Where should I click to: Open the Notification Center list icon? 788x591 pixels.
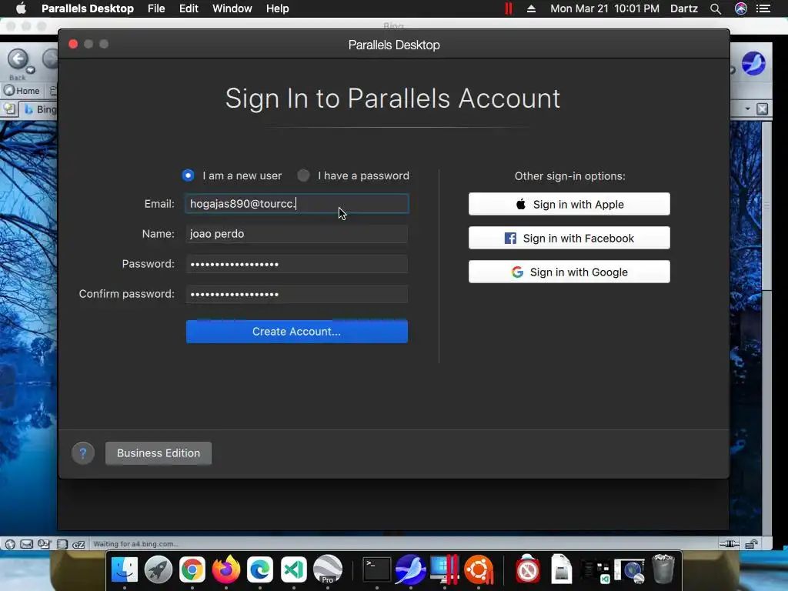click(x=763, y=8)
